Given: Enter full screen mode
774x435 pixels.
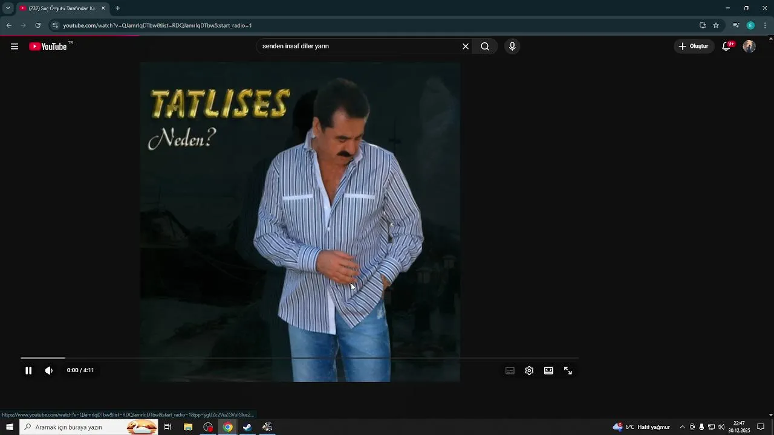Looking at the screenshot, I should tap(568, 370).
